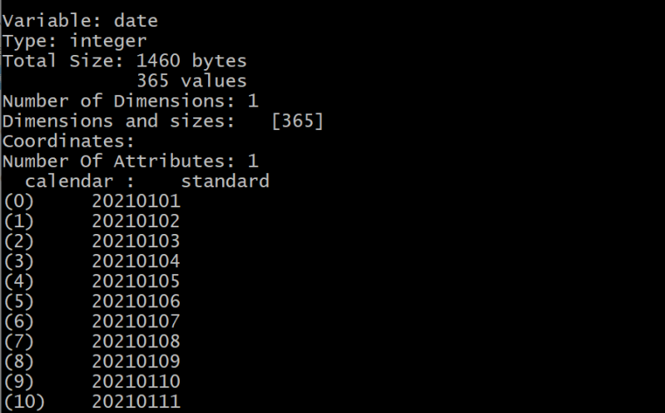The height and width of the screenshot is (413, 665).
Task: Click the "Number of Dimensions: 1" line
Action: [131, 101]
